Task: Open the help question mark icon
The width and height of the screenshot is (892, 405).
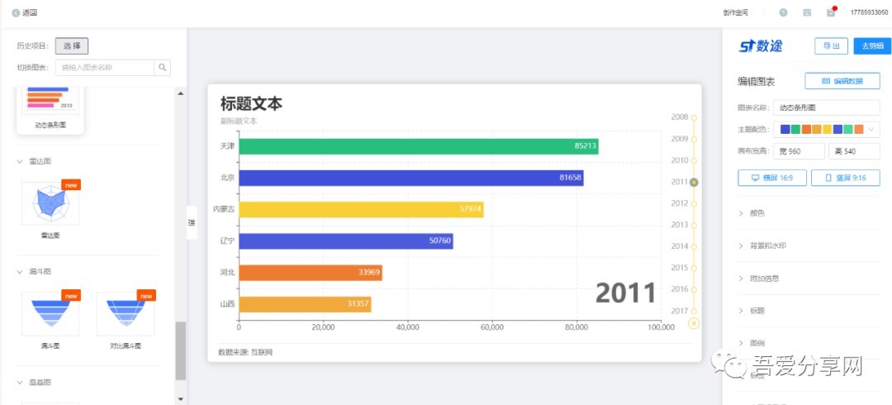Action: [783, 12]
